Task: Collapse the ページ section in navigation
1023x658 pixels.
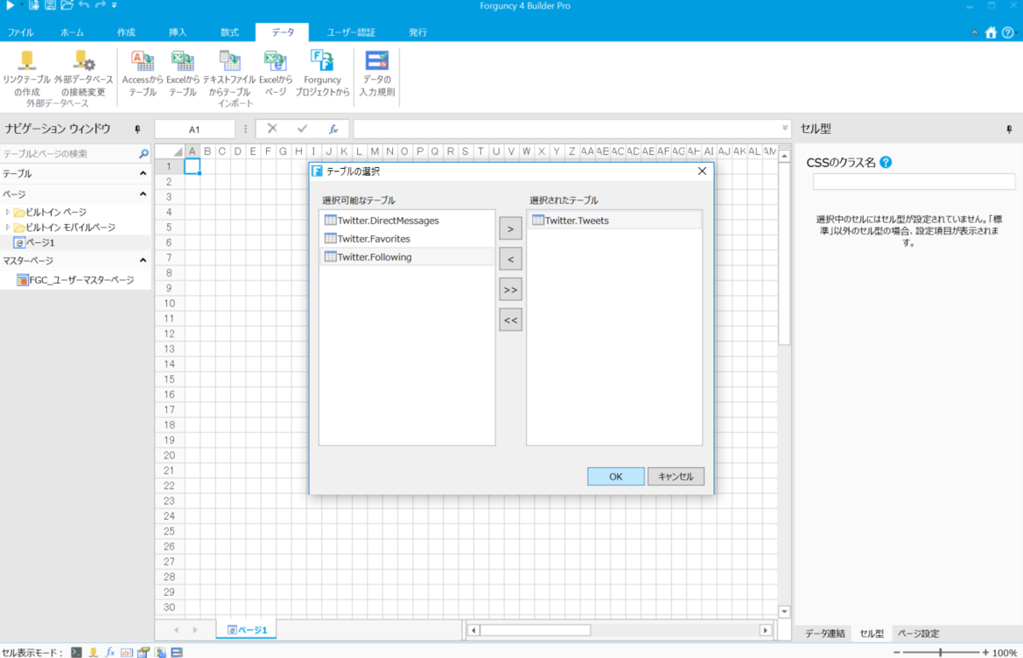Action: [x=143, y=195]
